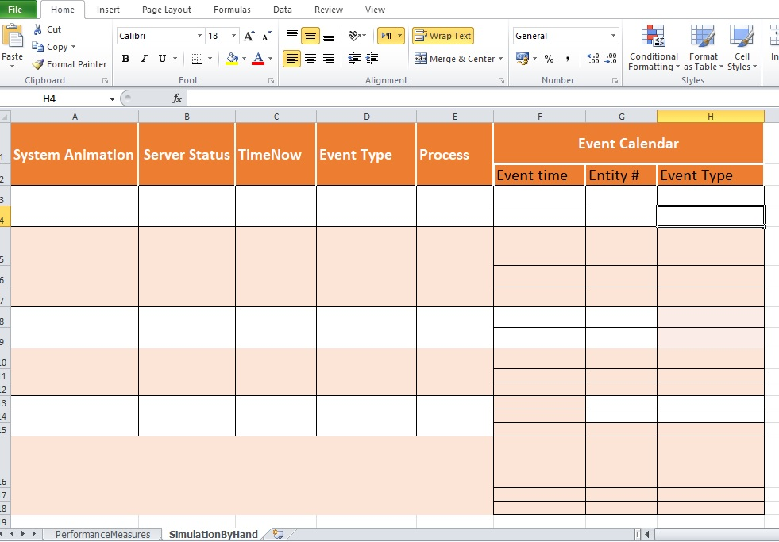Open the General number format dropdown

click(612, 36)
